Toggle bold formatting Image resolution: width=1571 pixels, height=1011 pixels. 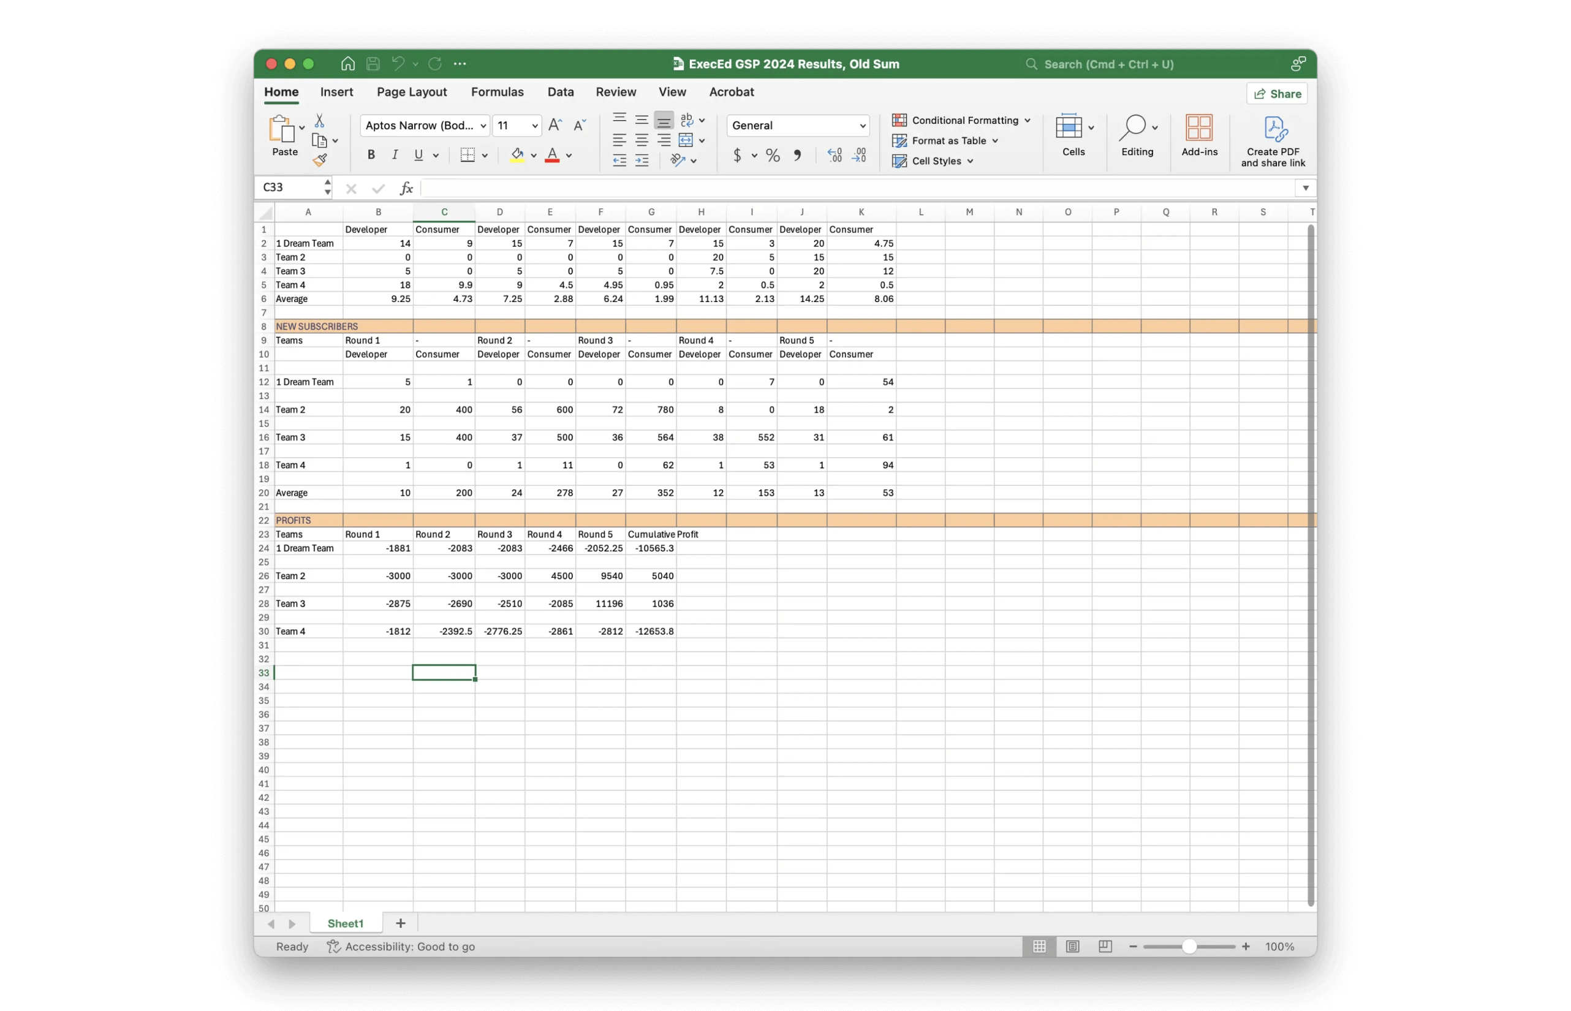[x=370, y=154]
